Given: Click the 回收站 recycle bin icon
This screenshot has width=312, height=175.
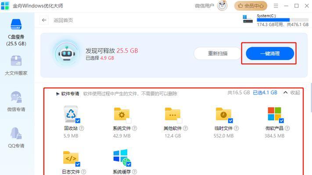Looking at the screenshot, I should [x=71, y=114].
